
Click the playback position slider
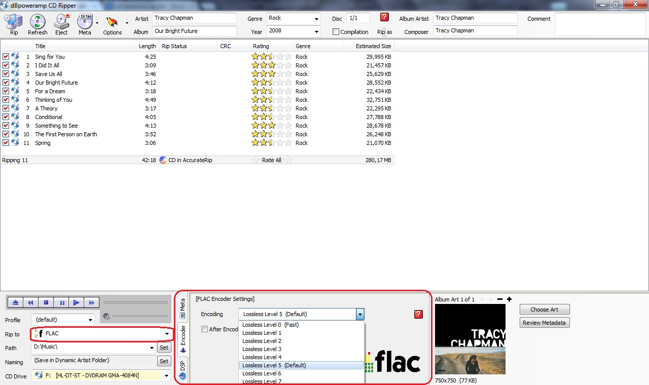click(x=135, y=303)
